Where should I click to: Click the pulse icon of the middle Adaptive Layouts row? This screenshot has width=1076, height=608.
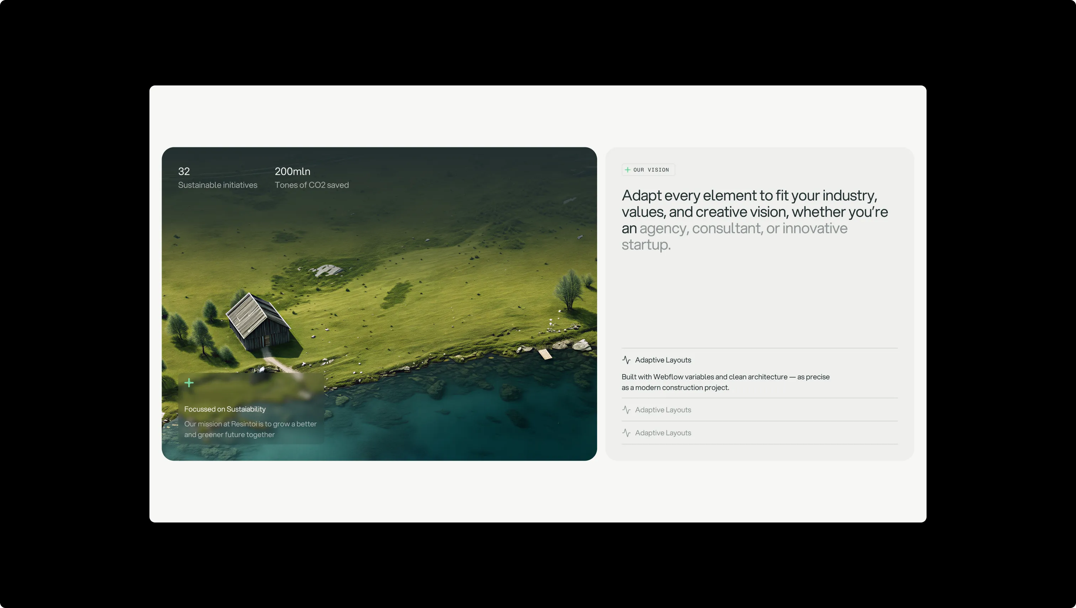pos(626,410)
